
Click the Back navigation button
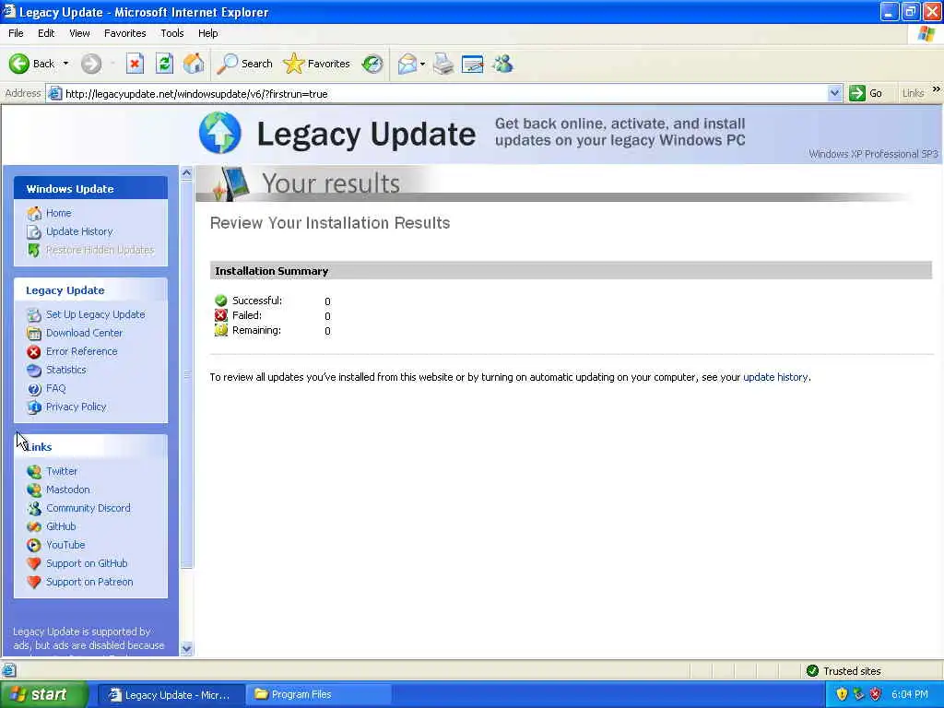[31, 64]
